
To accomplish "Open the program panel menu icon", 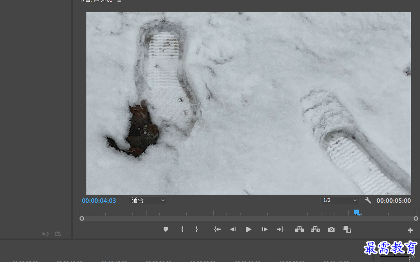I will (119, 1).
